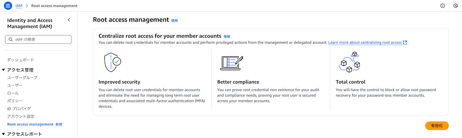Open アカウント設定 in the sidebar
The height and width of the screenshot is (138, 462).
pos(20,116)
